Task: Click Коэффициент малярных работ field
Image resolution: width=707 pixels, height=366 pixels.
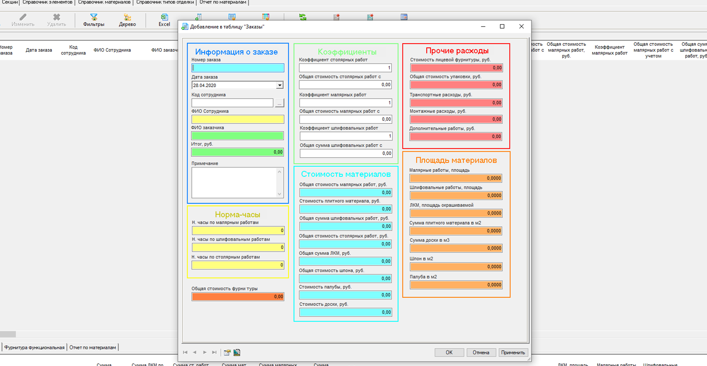Action: 346,103
